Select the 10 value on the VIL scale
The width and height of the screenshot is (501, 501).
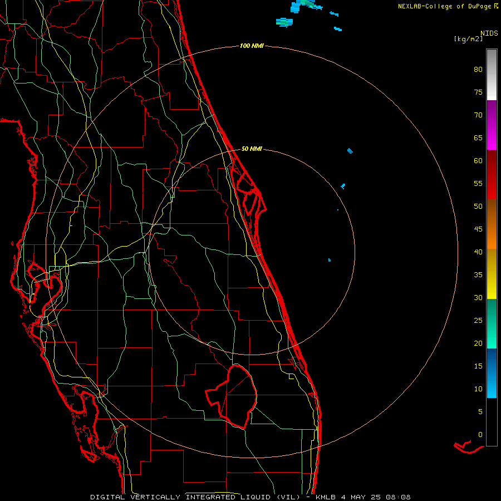pyautogui.click(x=478, y=389)
